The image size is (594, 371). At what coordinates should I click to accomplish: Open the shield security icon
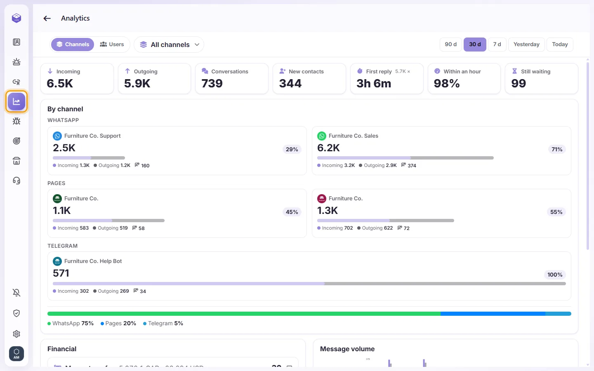[x=16, y=313]
